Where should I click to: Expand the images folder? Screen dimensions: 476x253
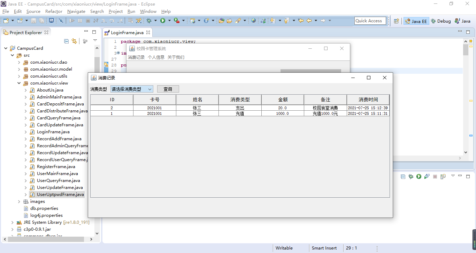19,201
